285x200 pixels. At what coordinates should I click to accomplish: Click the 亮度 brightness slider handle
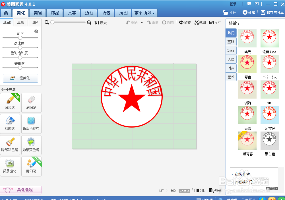pos(20,38)
